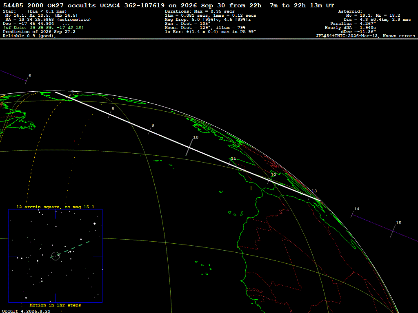Click minute marker 10 on the occultation path

coord(196,137)
